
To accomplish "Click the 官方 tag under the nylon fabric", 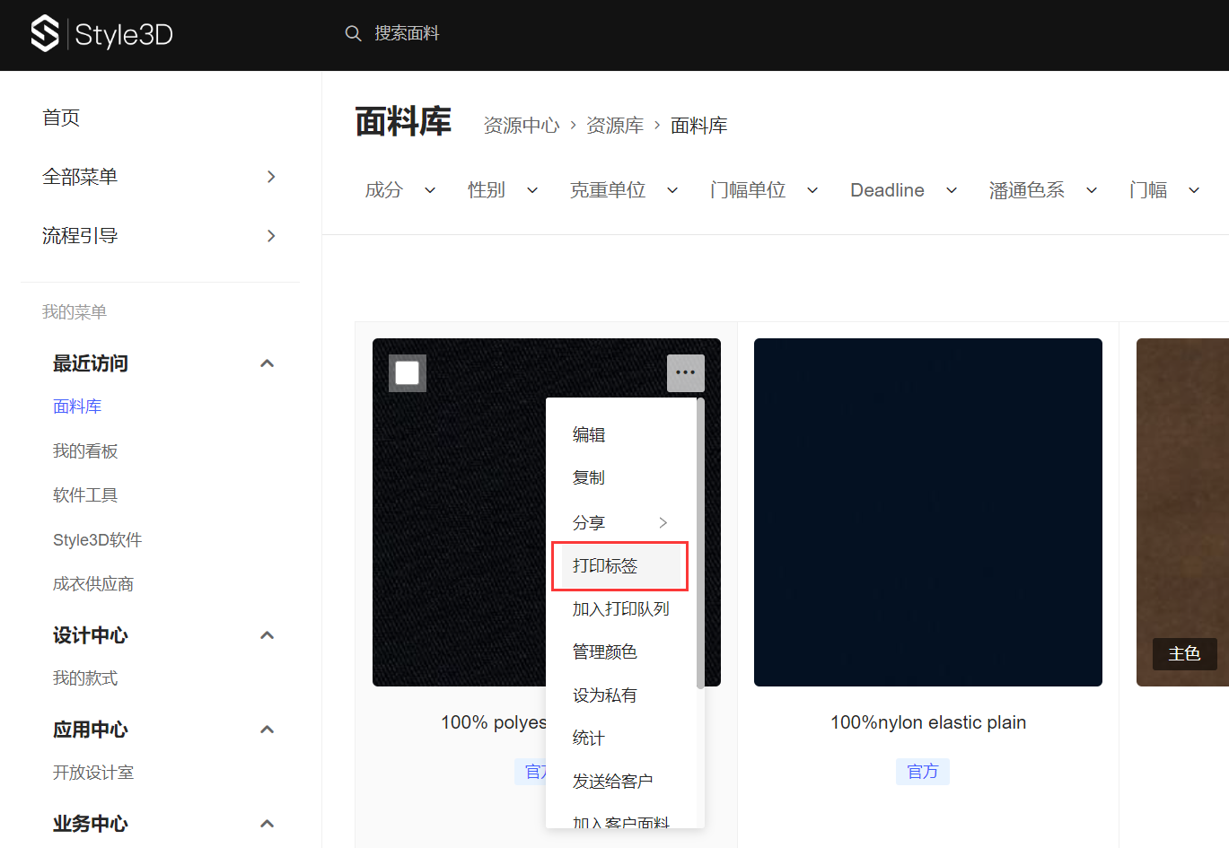I will (x=923, y=772).
